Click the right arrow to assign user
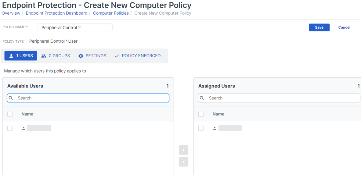The image size is (361, 175). [x=183, y=150]
